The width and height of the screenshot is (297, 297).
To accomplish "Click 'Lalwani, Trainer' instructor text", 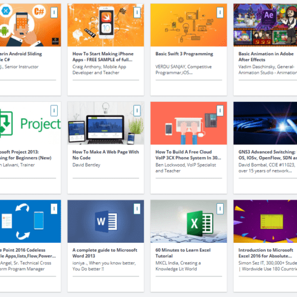I will tap(19, 165).
